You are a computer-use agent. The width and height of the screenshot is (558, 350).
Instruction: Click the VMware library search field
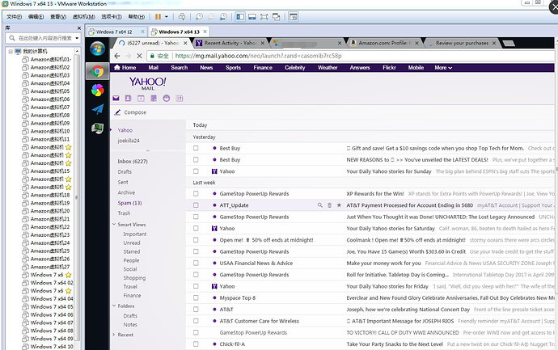(x=44, y=37)
